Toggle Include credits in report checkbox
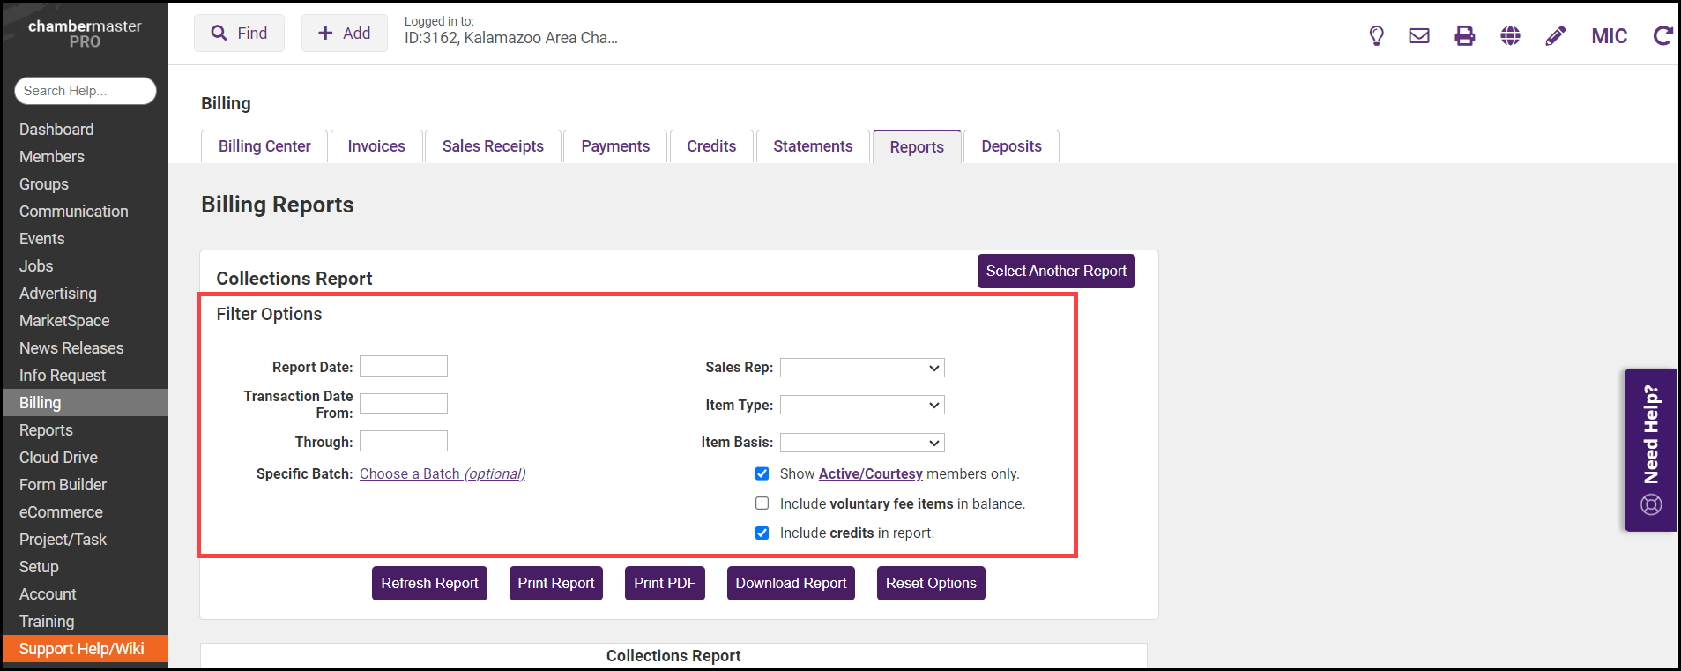The height and width of the screenshot is (671, 1681). (x=762, y=533)
